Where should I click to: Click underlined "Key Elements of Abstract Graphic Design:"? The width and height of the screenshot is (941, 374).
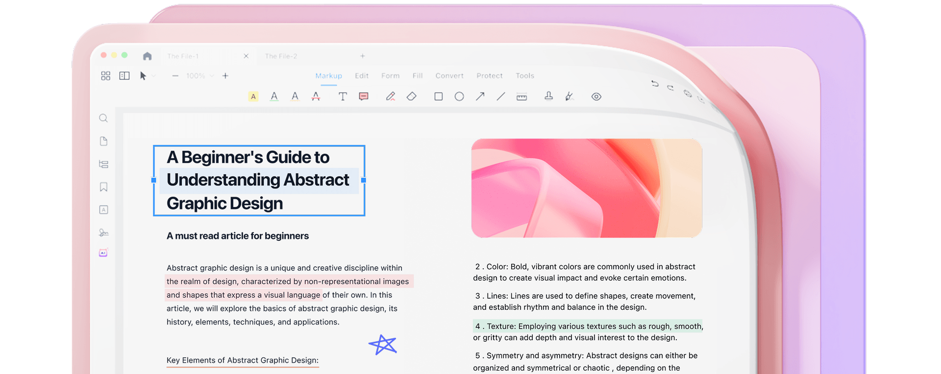pos(243,360)
